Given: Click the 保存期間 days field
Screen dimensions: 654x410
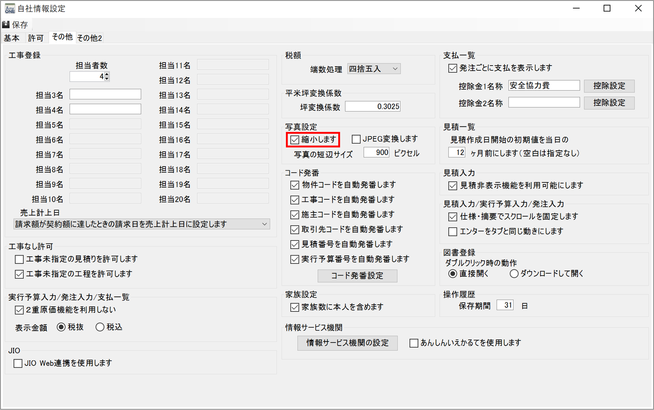Looking at the screenshot, I should click(505, 305).
